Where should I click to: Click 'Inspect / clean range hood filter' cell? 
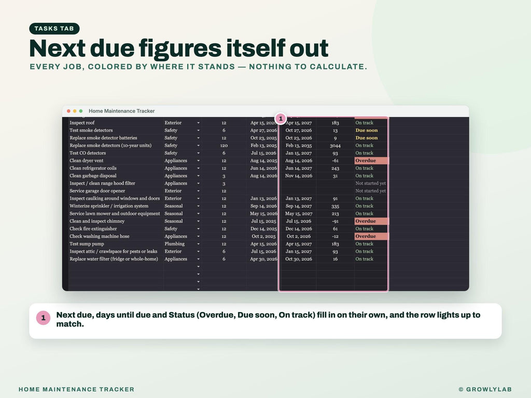pos(116,183)
